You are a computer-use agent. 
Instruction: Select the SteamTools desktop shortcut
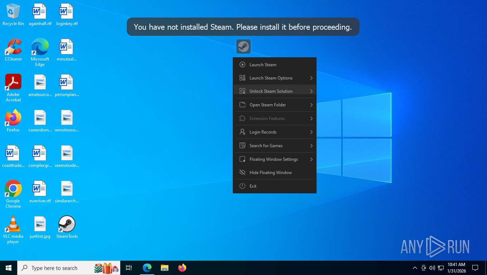[67, 227]
